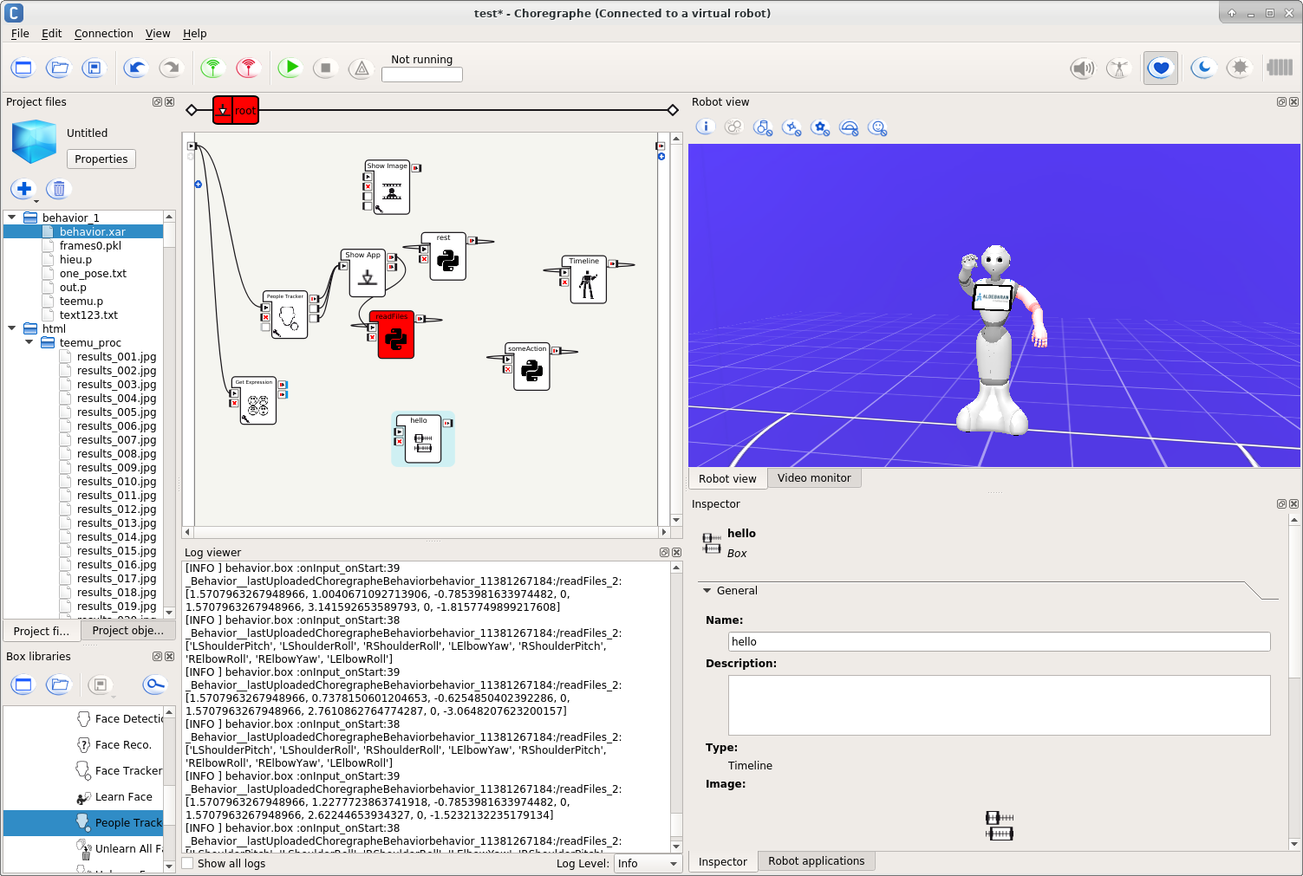Click the battery level indicator icon
Image resolution: width=1303 pixels, height=876 pixels.
pyautogui.click(x=1280, y=67)
